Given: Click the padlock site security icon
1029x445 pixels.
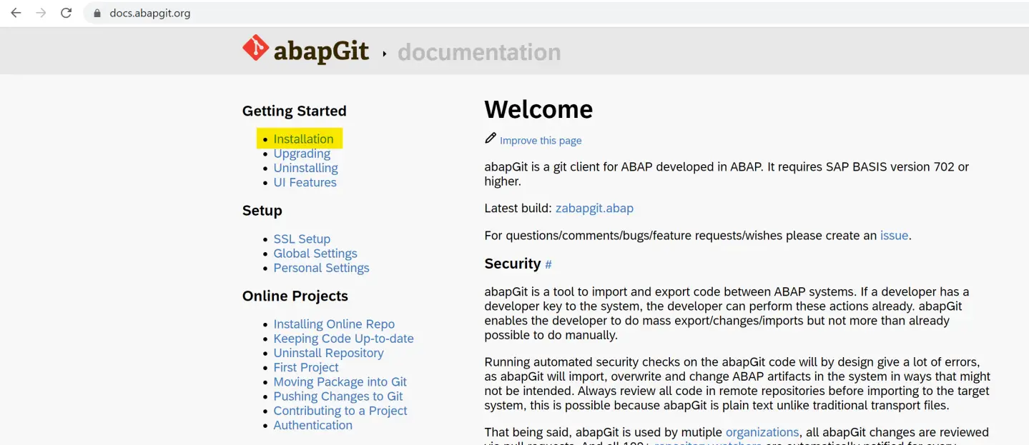Looking at the screenshot, I should pos(97,14).
